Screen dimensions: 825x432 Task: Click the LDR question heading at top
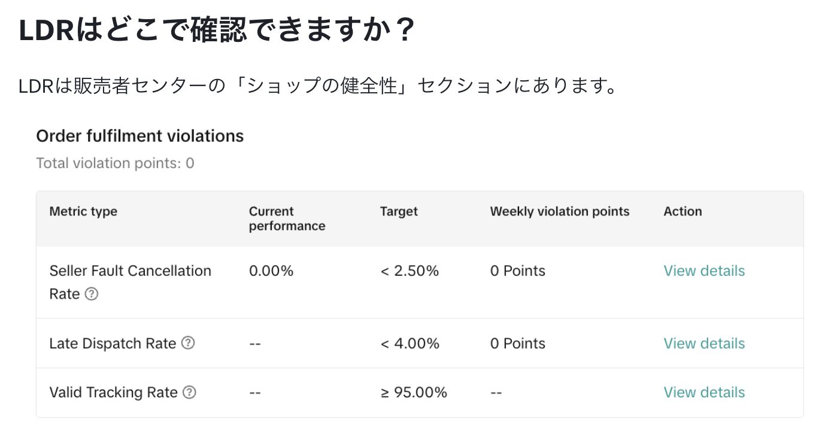pyautogui.click(x=217, y=30)
